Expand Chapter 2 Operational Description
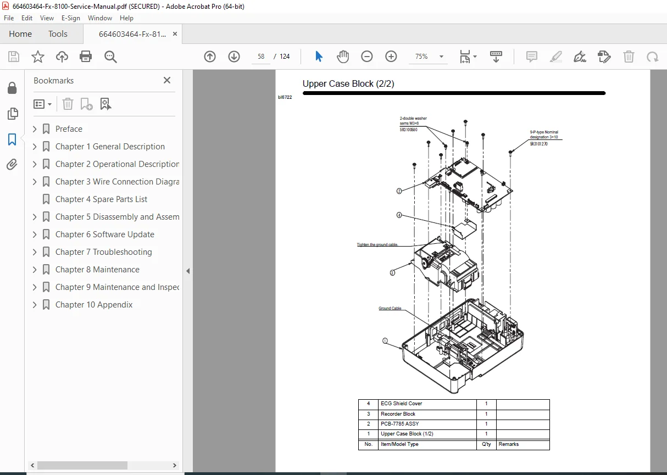 coord(35,164)
